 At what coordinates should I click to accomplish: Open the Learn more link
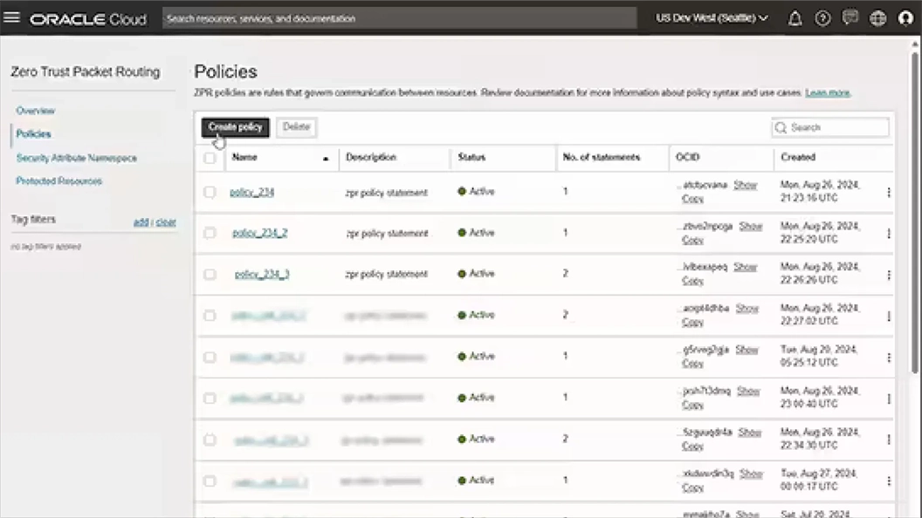coord(828,92)
